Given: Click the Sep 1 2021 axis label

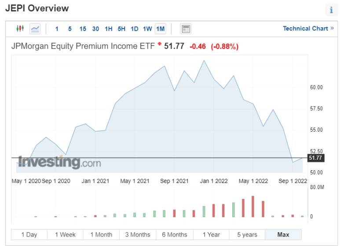Looking at the screenshot, I should point(174,181).
